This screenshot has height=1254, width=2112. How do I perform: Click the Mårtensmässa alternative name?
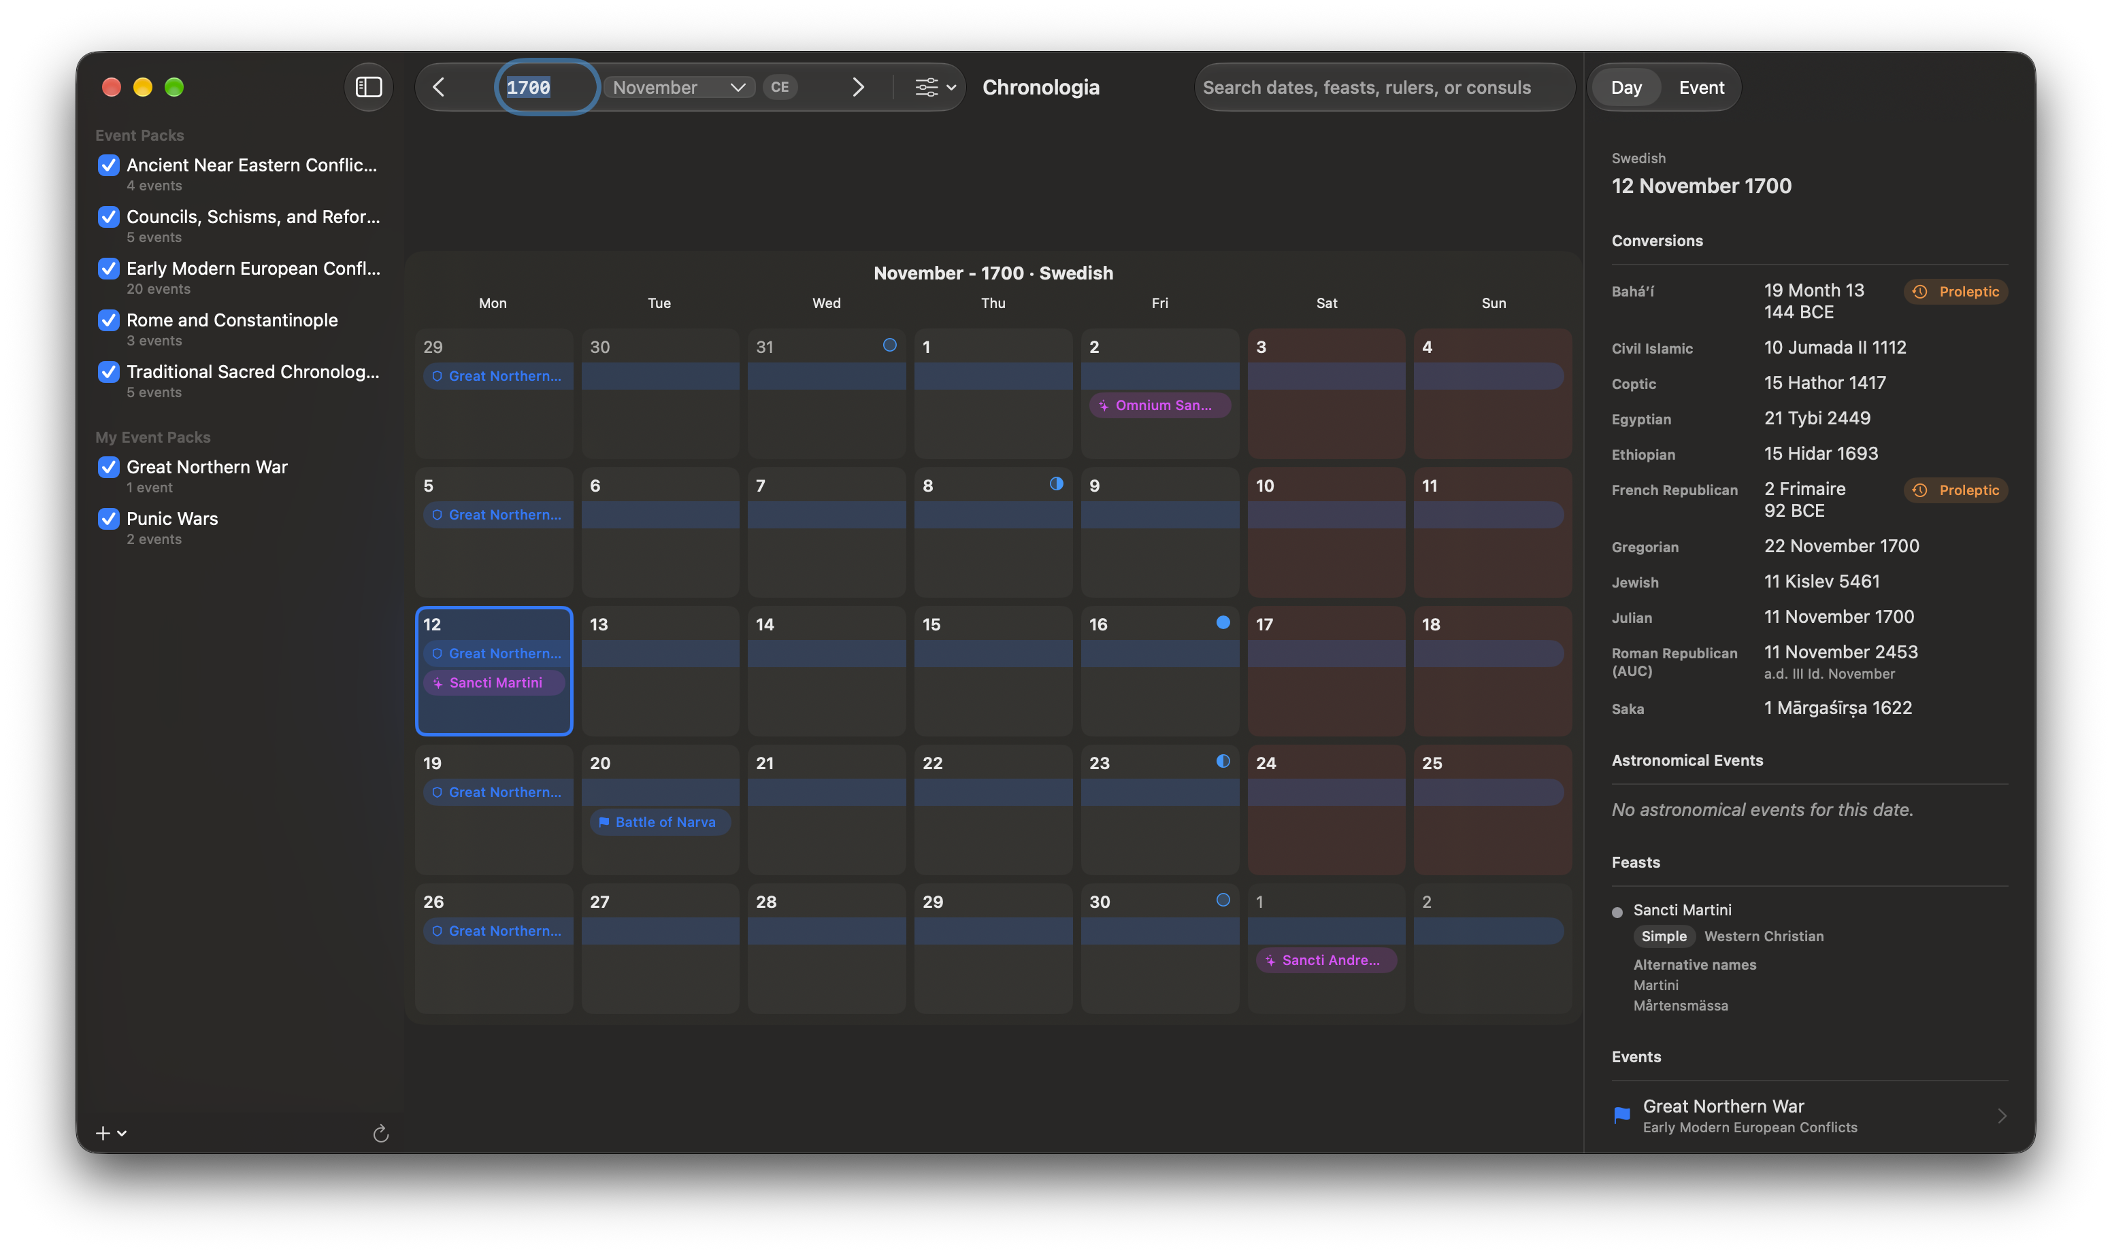tap(1680, 1006)
